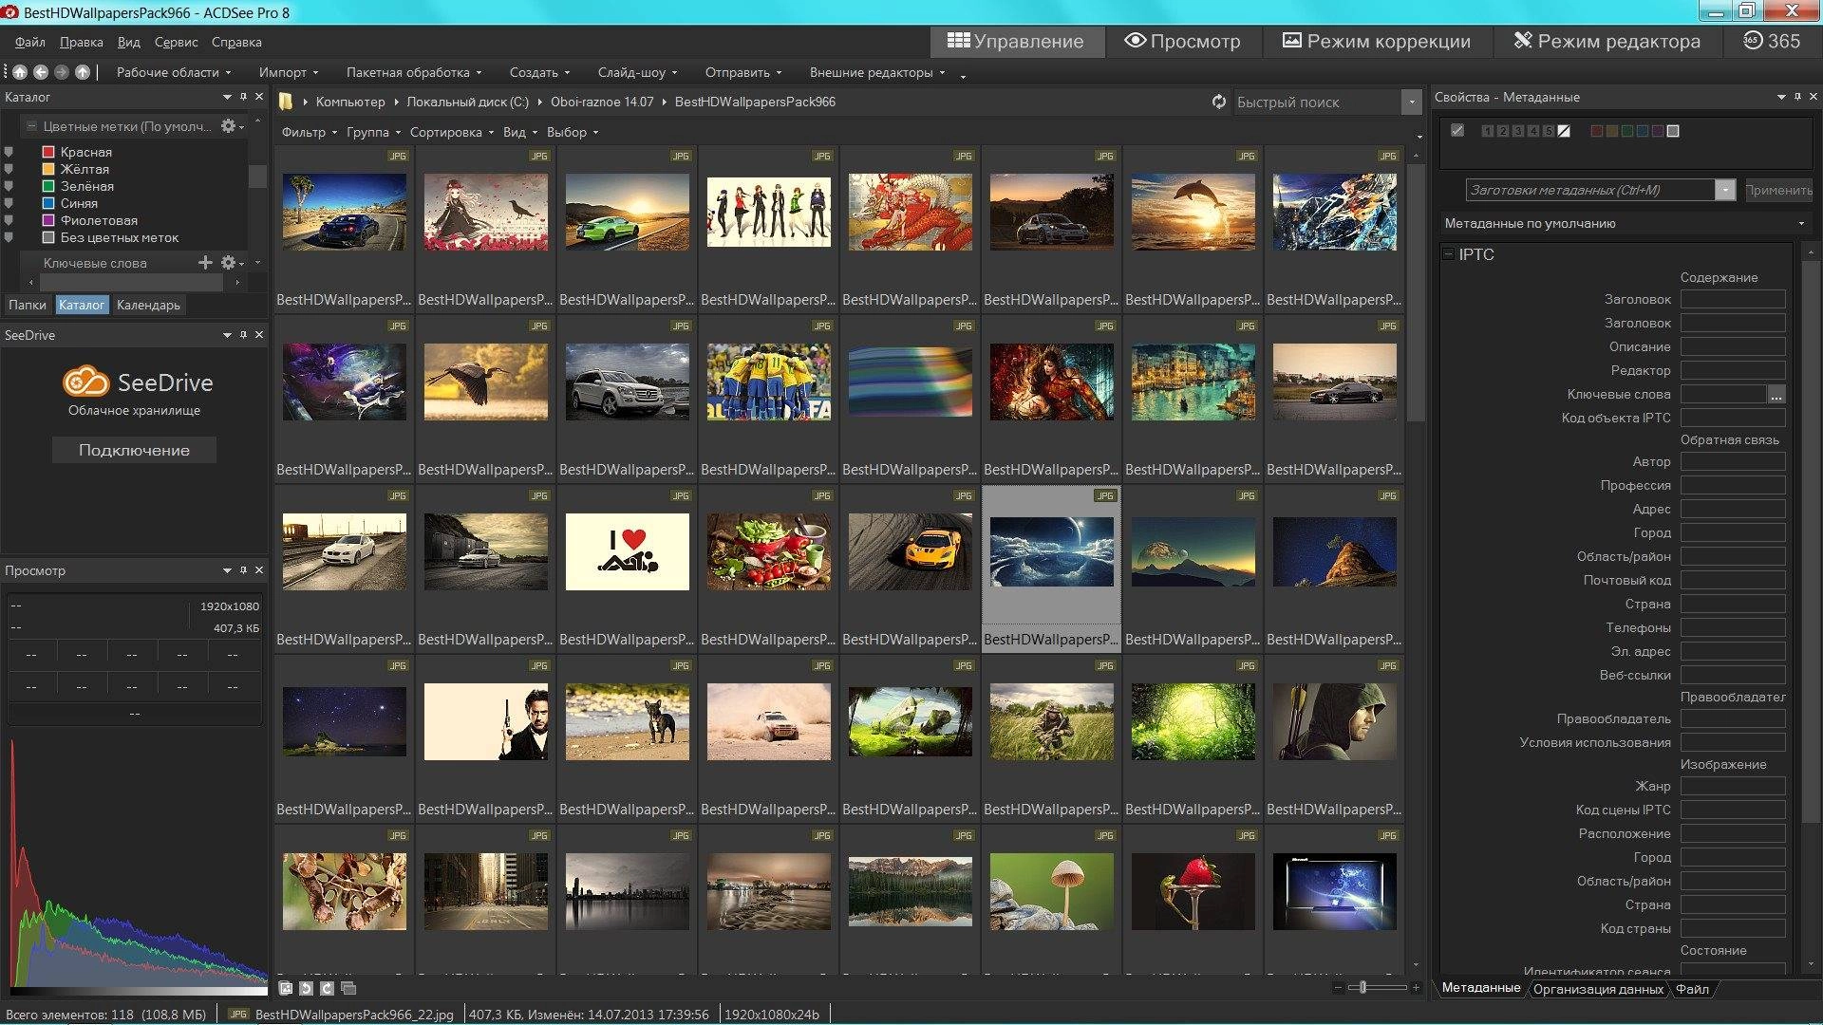Toggle filter marker next to Фиолетовая label
The image size is (1823, 1025).
coord(9,220)
